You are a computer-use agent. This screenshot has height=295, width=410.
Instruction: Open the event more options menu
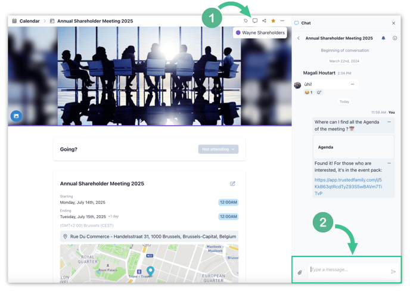(x=282, y=21)
